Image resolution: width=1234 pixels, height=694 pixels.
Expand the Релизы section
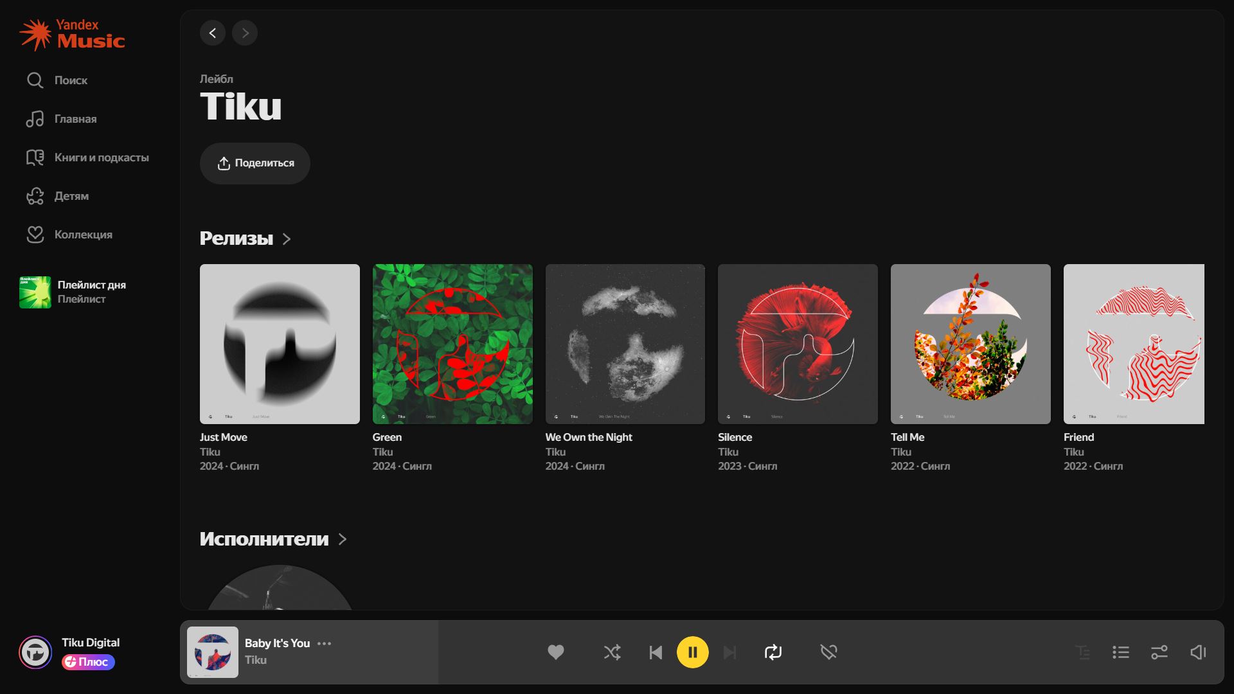click(x=287, y=239)
